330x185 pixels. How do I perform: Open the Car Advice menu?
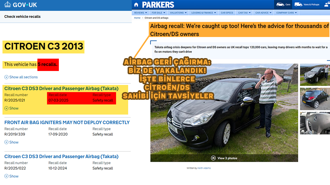coord(263,13)
